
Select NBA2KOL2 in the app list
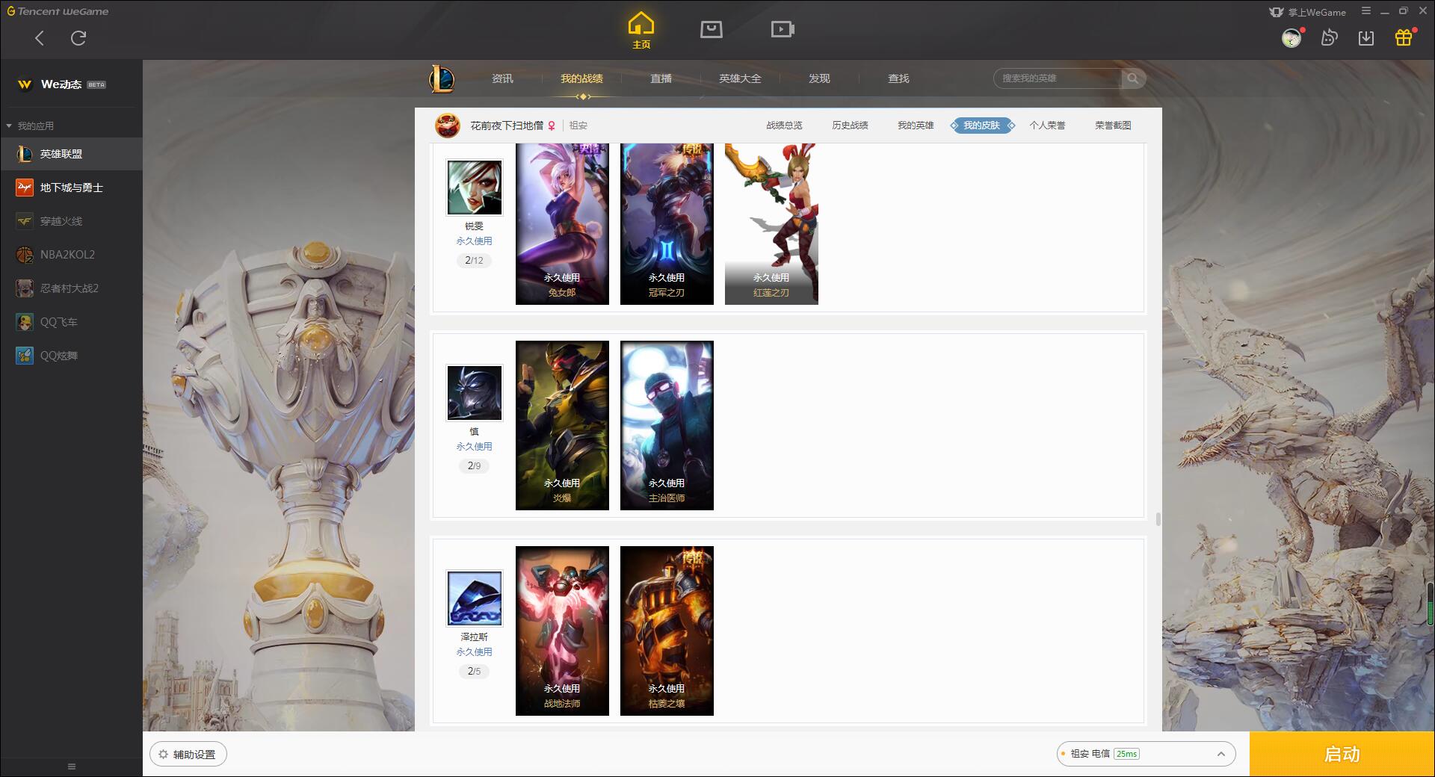pos(71,255)
